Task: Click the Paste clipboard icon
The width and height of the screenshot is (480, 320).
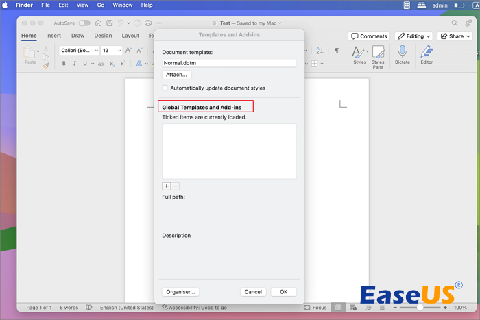Action: [29, 52]
